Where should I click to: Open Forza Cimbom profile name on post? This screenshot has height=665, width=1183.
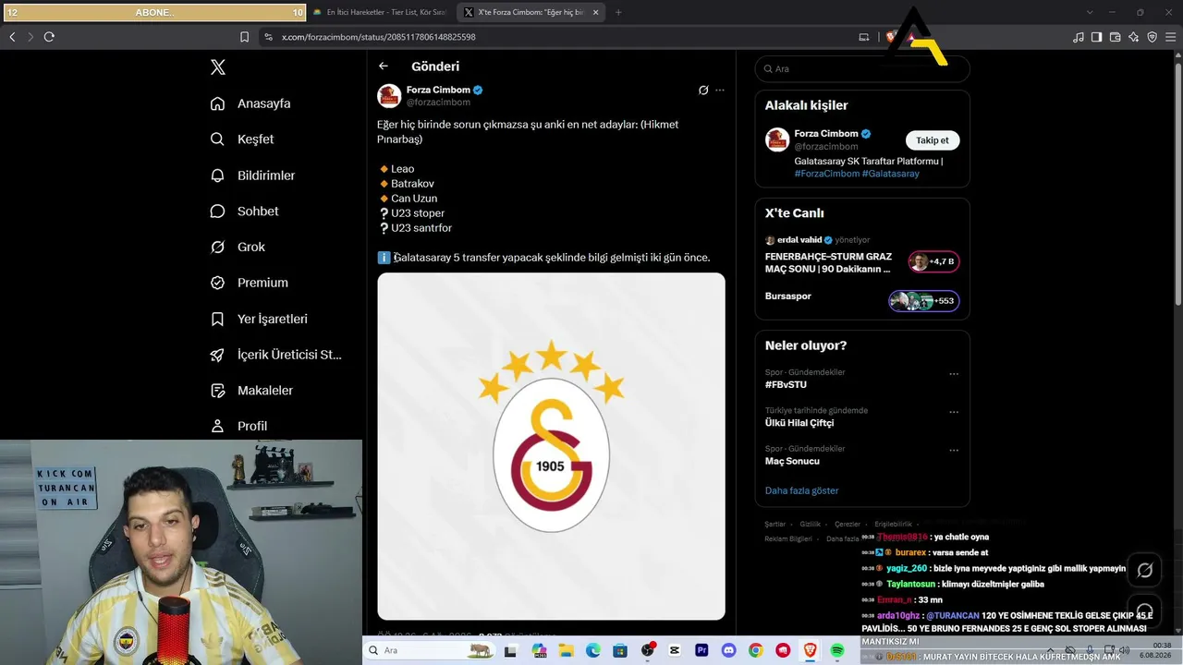[439, 90]
